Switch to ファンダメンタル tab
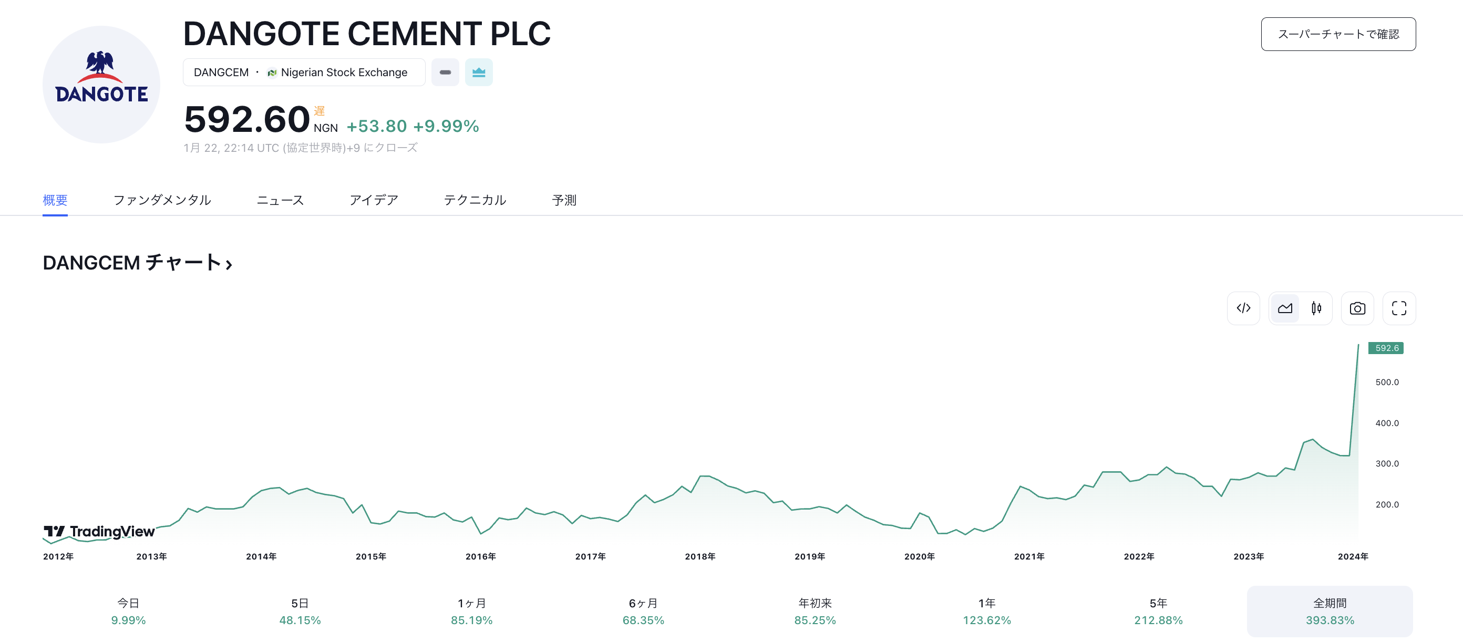This screenshot has height=642, width=1463. click(162, 200)
